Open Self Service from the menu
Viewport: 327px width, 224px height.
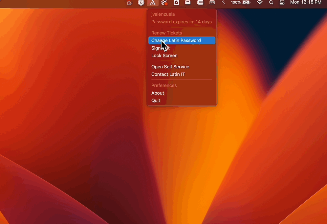170,67
